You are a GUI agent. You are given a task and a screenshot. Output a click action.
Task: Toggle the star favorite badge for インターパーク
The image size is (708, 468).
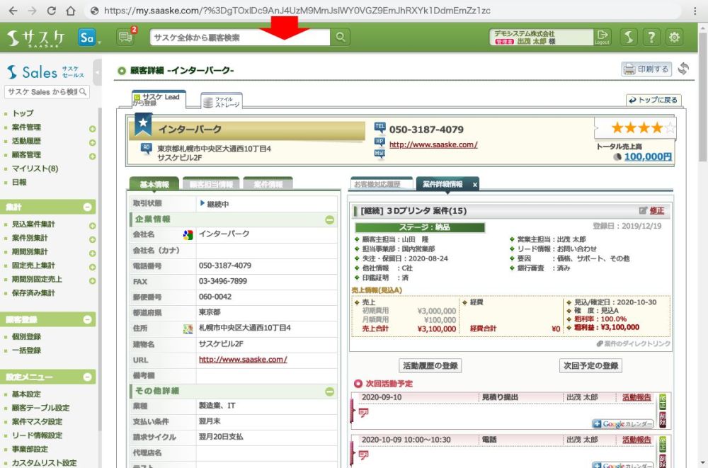pos(144,123)
